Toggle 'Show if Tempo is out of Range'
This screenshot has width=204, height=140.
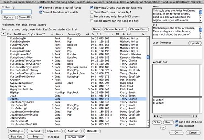click(x=41, y=8)
